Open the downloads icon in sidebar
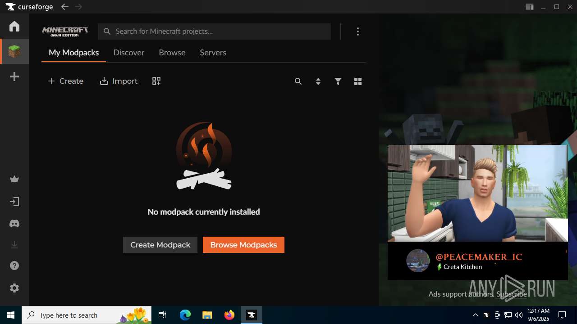Screen dimensions: 577x324 pos(14,245)
